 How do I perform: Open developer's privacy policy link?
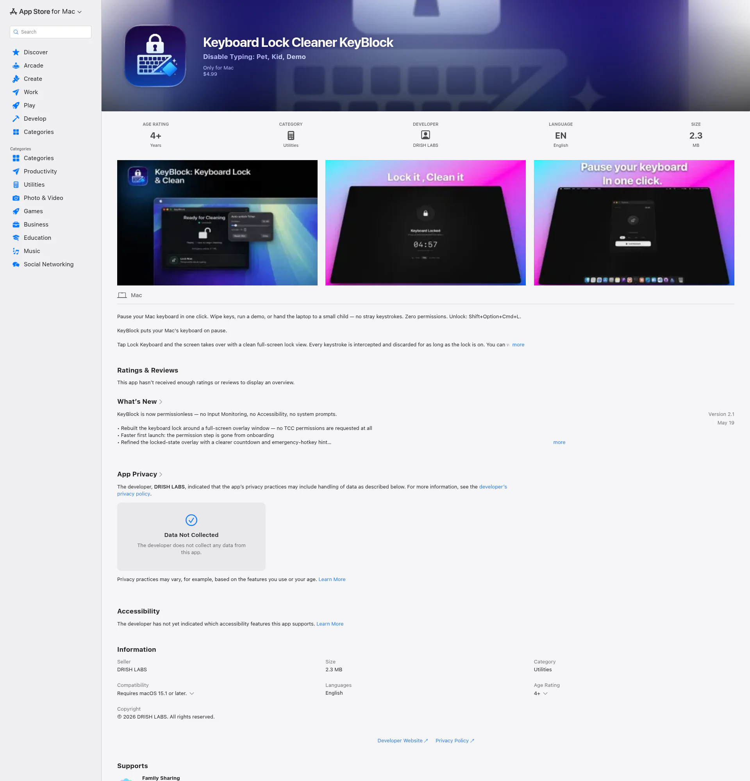pos(493,487)
